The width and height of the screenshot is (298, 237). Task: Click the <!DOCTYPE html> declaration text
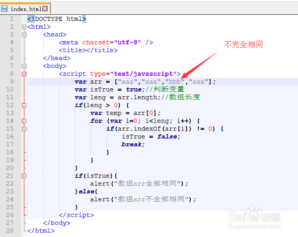click(x=57, y=19)
